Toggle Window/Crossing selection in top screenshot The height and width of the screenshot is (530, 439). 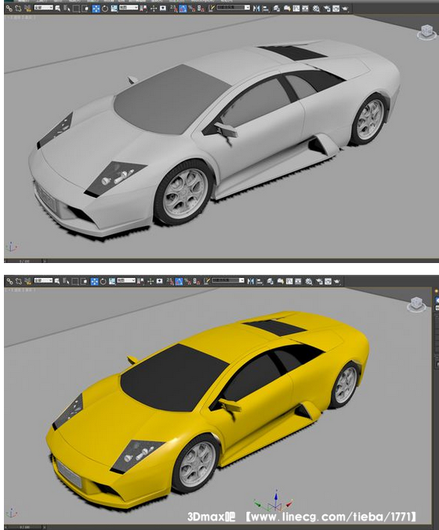85,8
